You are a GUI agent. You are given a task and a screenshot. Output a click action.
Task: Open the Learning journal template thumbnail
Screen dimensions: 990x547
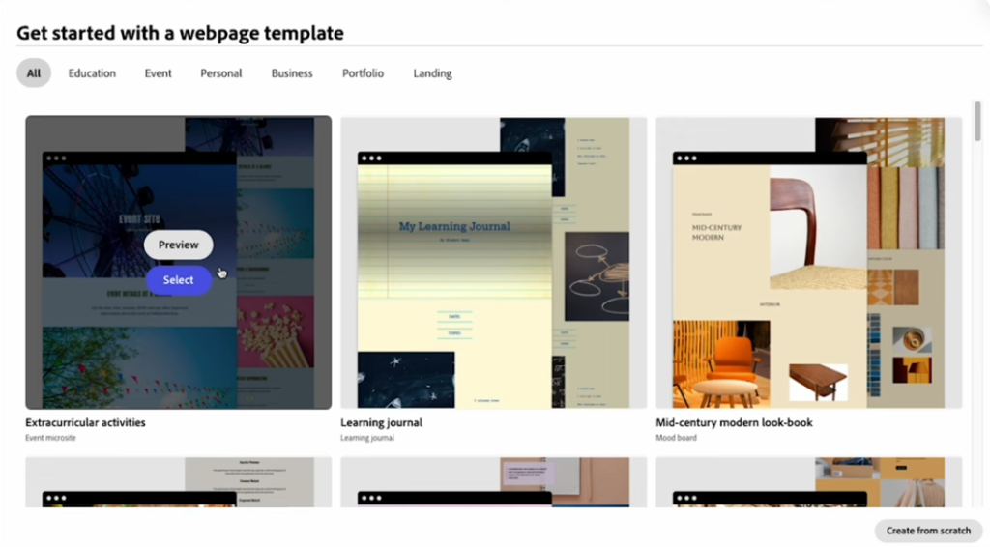point(494,263)
